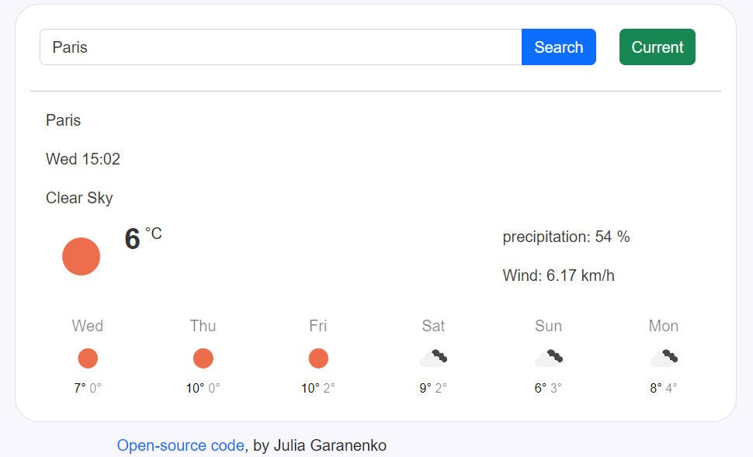Click the current clear sky weather icon
This screenshot has width=753, height=457.
(x=81, y=256)
